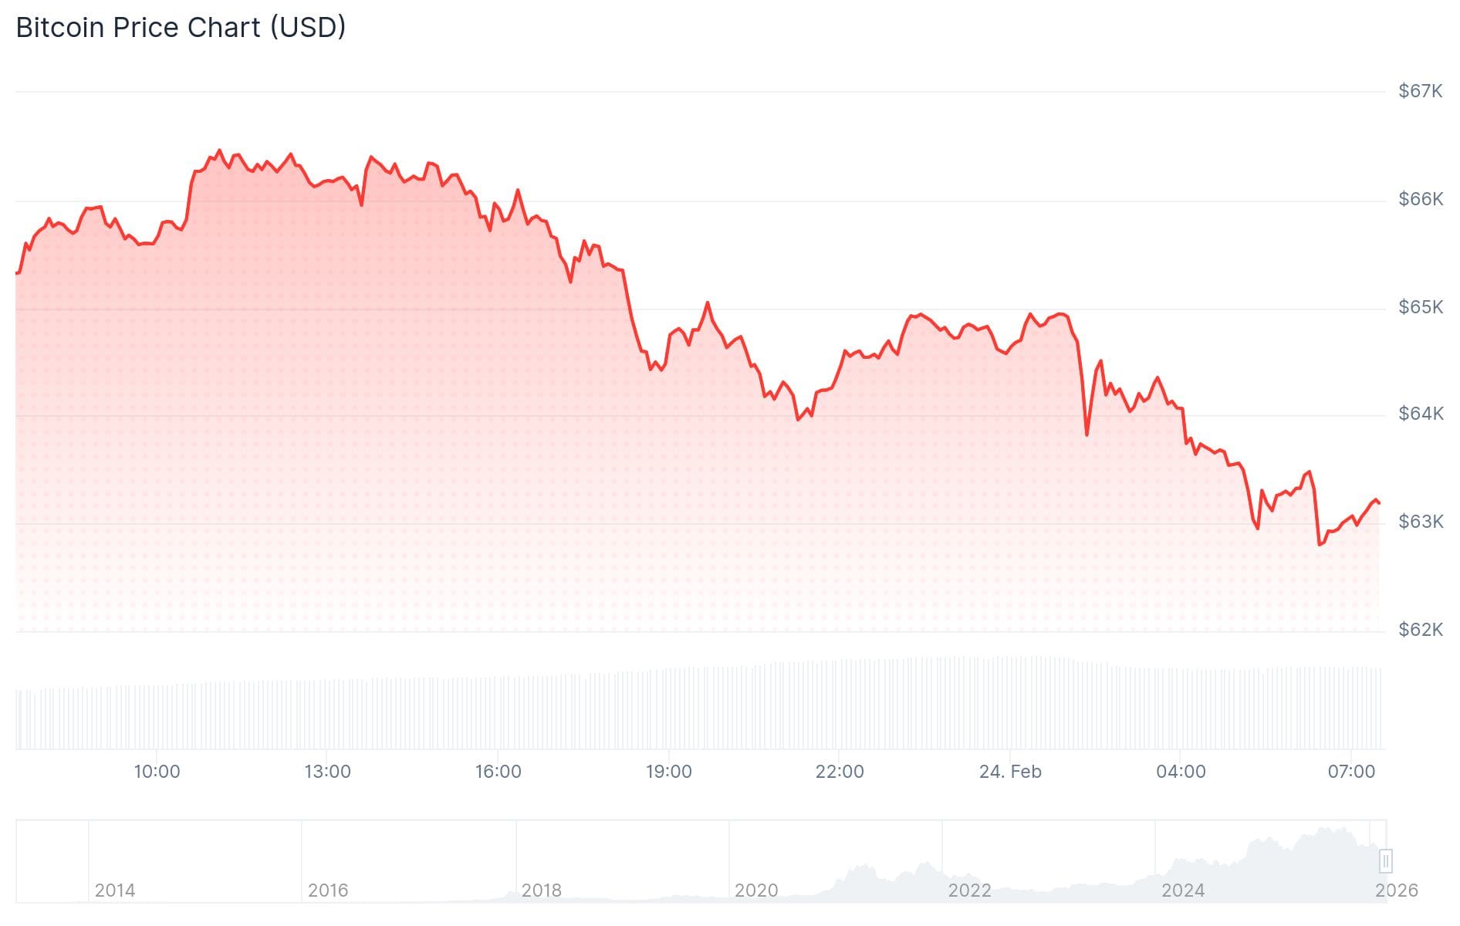Click the 04:00 time axis label

point(1181,772)
